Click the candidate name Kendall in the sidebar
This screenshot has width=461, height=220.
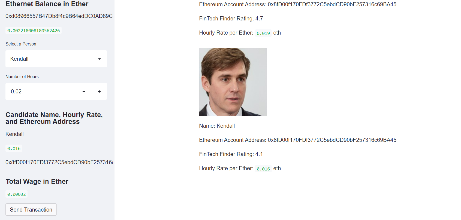coord(14,134)
